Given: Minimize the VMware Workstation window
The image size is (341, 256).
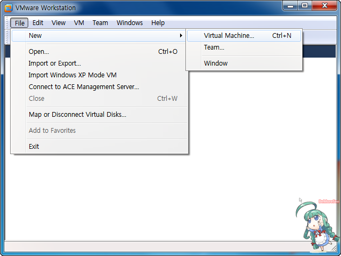Looking at the screenshot, I should (x=290, y=6).
